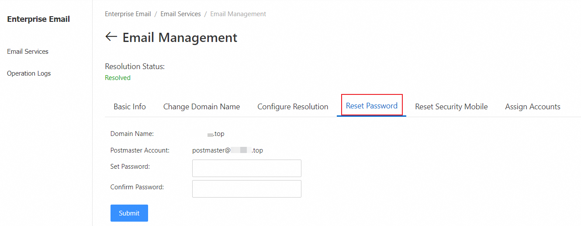Focus the Set Password input field

(247, 168)
